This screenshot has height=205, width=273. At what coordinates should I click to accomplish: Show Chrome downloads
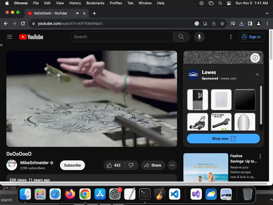(x=242, y=23)
